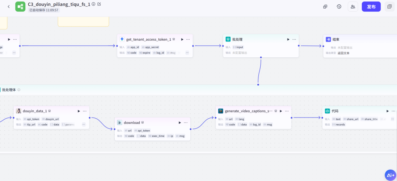This screenshot has width=397, height=181.
Task: Open info icon beside workflow title
Action: [x=93, y=4]
